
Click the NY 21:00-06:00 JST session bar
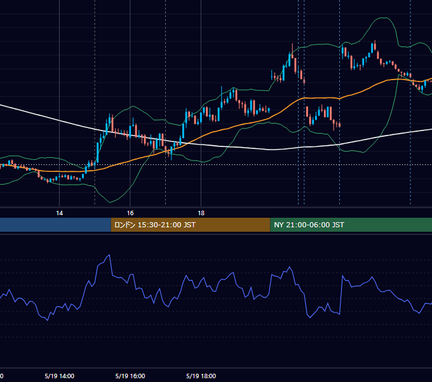[351, 225]
